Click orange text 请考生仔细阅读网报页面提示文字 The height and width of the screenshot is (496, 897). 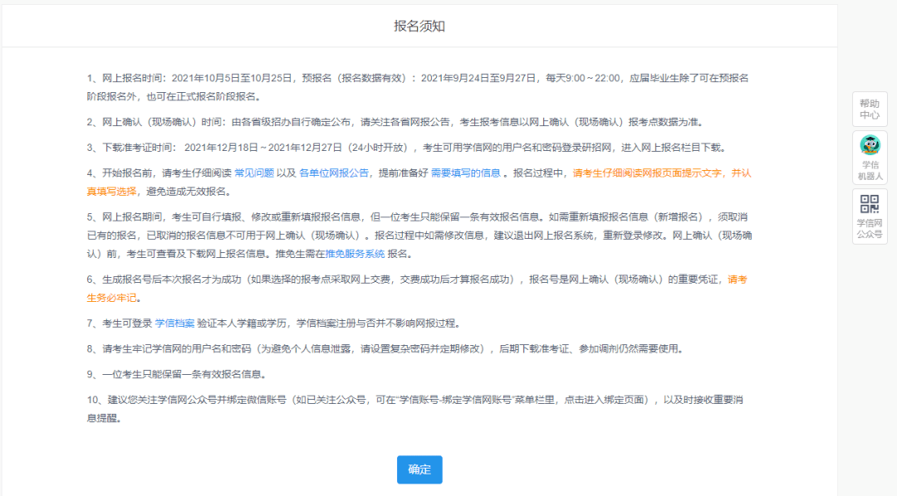tap(648, 173)
